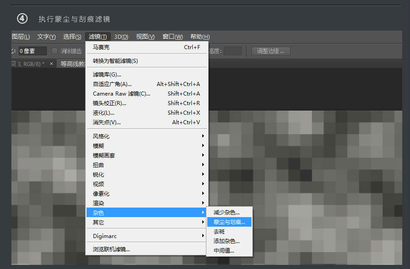Click the 调整边缘... button
Image resolution: width=410 pixels, height=269 pixels.
pos(271,51)
